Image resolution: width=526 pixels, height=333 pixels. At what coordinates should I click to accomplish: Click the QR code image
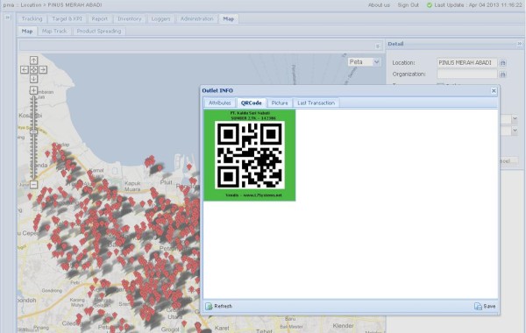click(x=250, y=155)
